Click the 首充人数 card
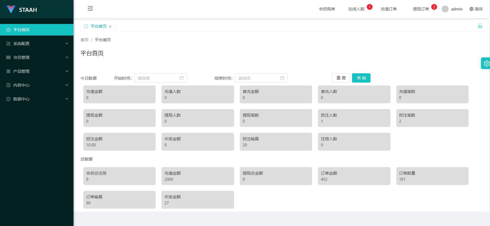The height and width of the screenshot is (226, 490). [354, 94]
